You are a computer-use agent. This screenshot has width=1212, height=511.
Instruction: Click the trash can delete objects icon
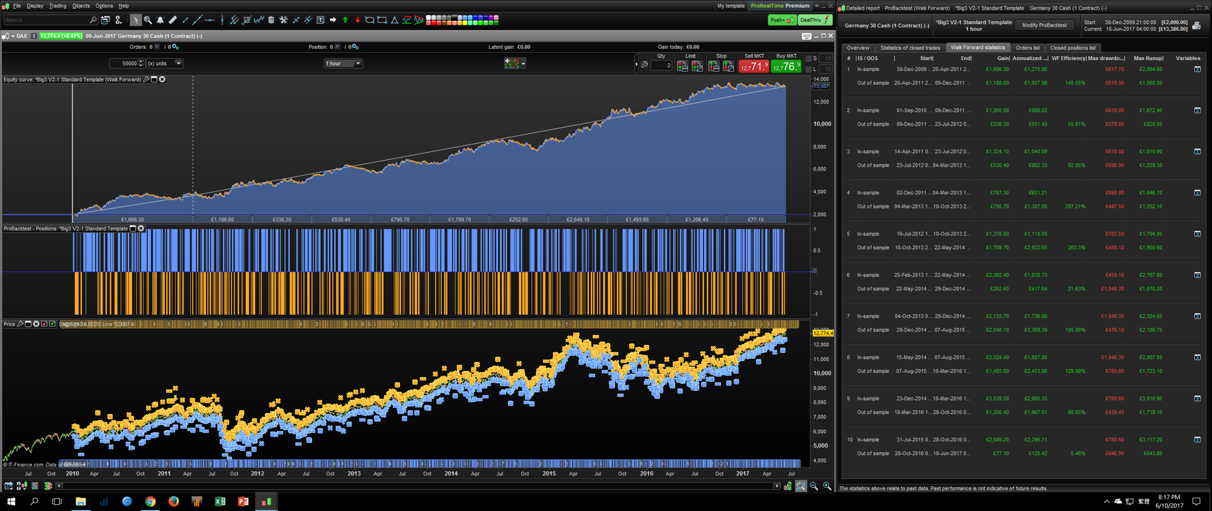(x=271, y=20)
